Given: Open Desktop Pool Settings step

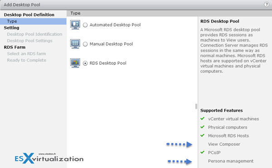Looking at the screenshot, I should 29,41.
